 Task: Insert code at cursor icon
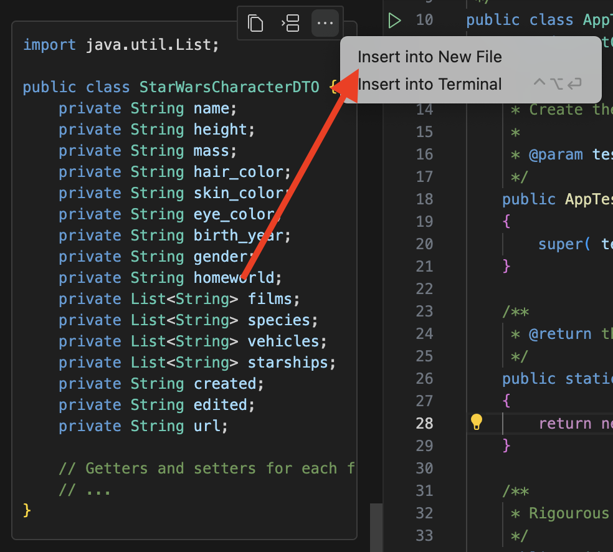click(290, 23)
